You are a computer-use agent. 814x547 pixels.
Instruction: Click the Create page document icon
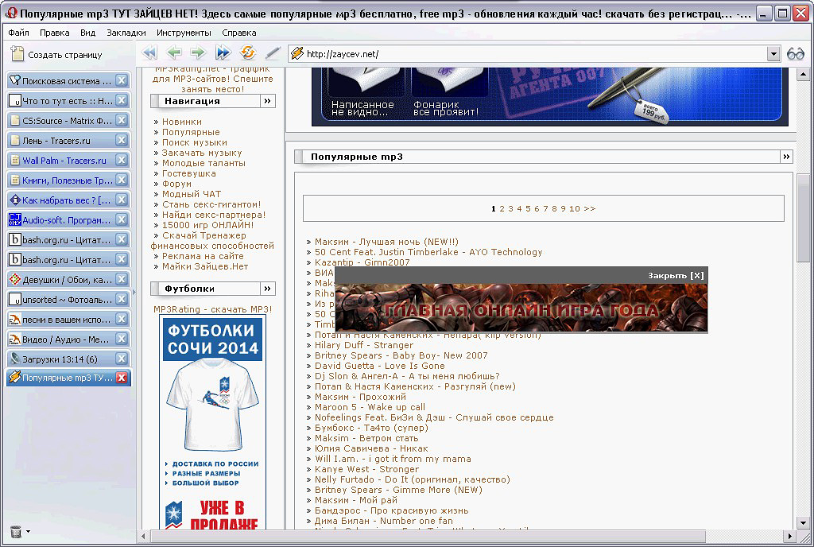click(17, 53)
